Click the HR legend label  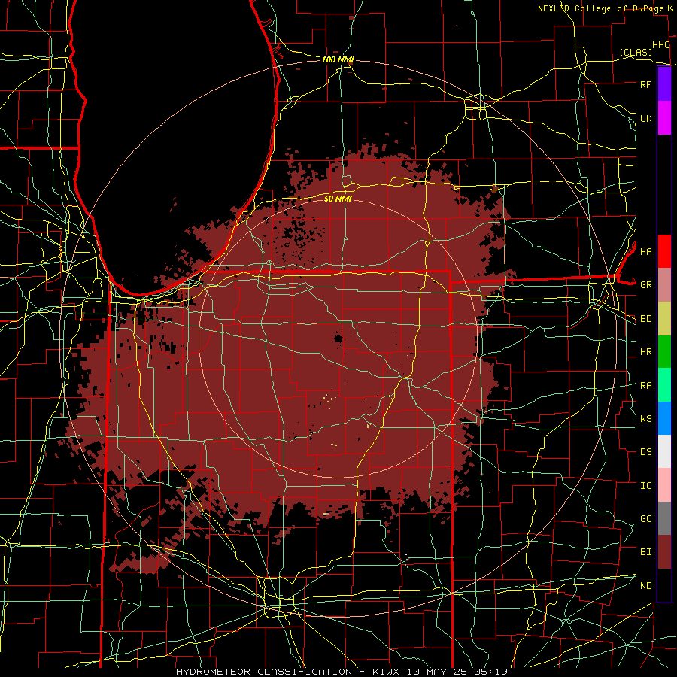point(645,352)
